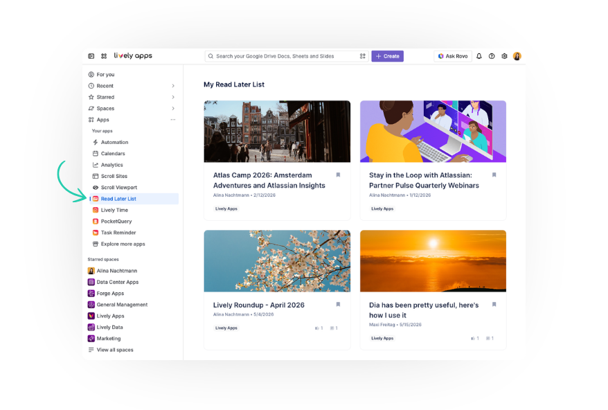608x410 pixels.
Task: Open the help question mark icon
Action: tap(492, 56)
